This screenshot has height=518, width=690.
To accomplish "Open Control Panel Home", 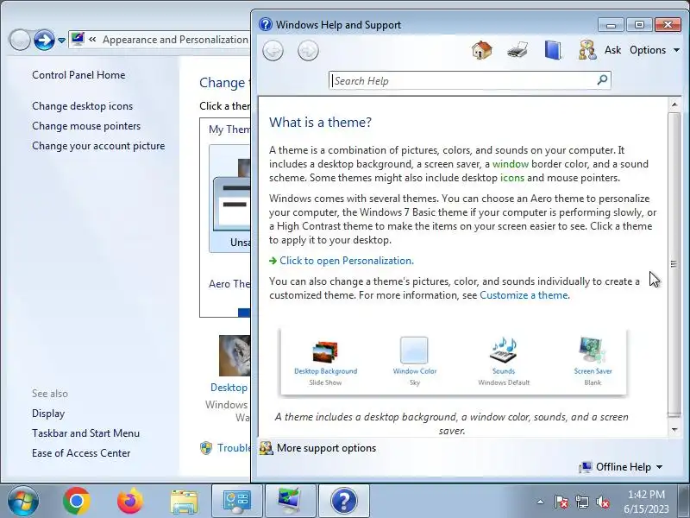I will [x=78, y=75].
